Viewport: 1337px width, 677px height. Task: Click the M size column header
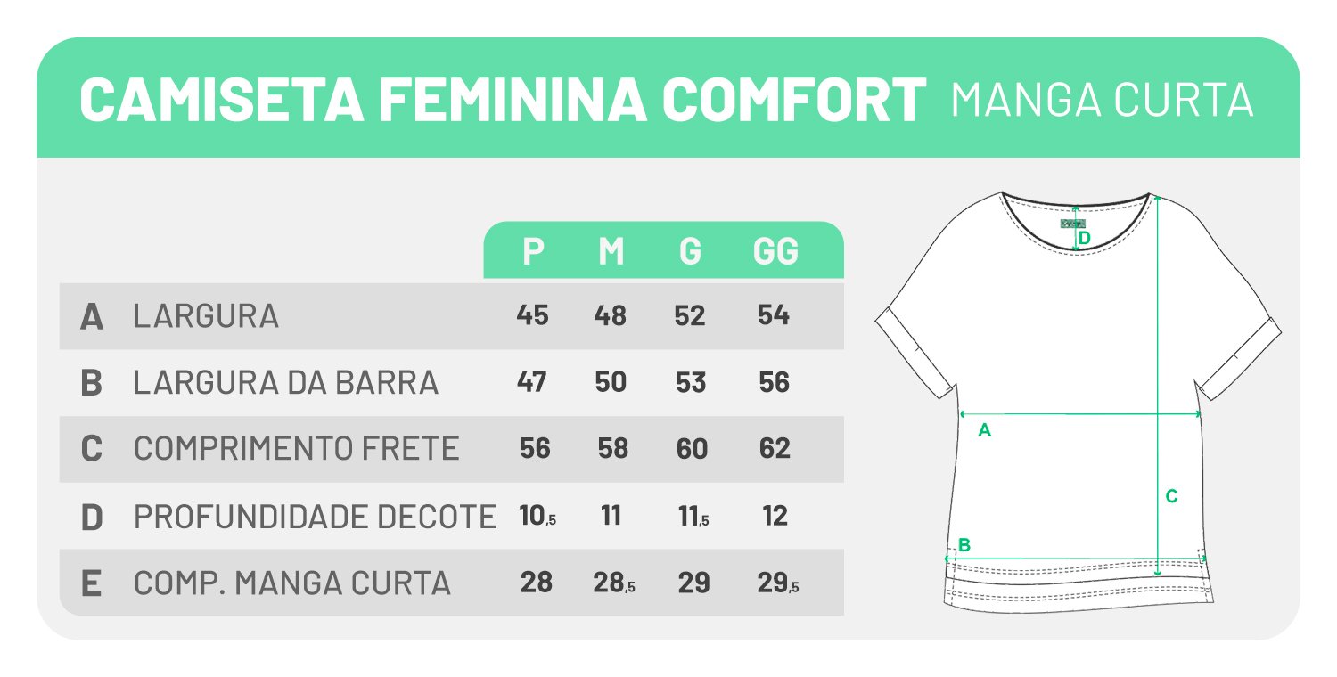tap(611, 252)
